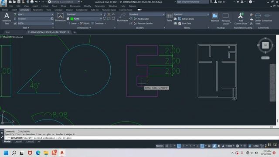Viewport: 279px width, 157px height.
Task: Select the Wipeout tool
Action: 215,17
